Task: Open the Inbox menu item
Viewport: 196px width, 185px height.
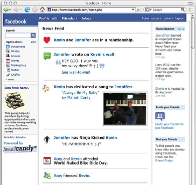Action: click(86, 19)
